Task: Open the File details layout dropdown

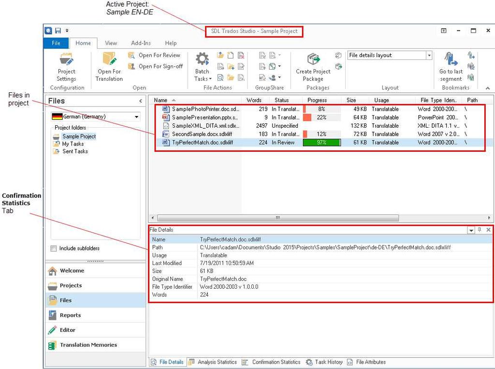Action: (x=429, y=55)
